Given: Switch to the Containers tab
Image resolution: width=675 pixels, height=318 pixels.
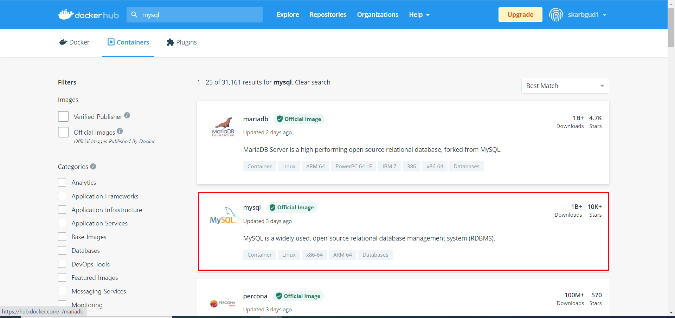Looking at the screenshot, I should pyautogui.click(x=128, y=42).
